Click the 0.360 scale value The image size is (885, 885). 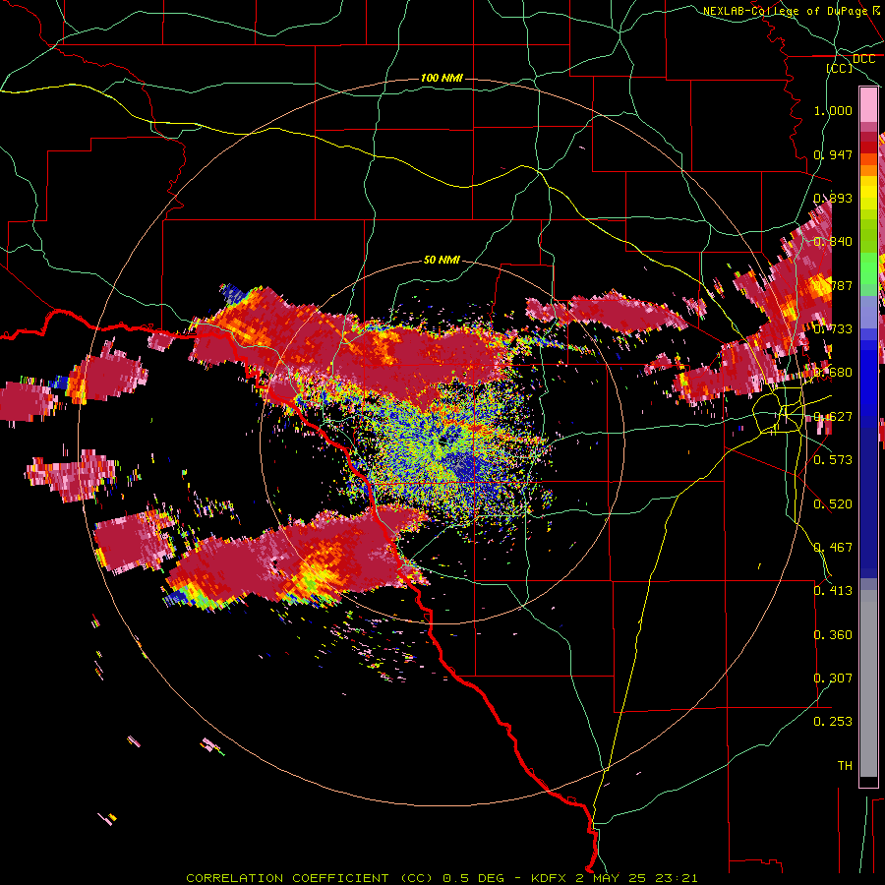point(833,635)
